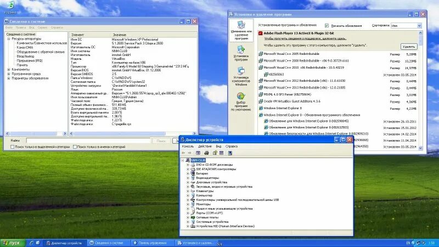
Task: Select Установка программ sidebar icon
Action: pos(241,53)
